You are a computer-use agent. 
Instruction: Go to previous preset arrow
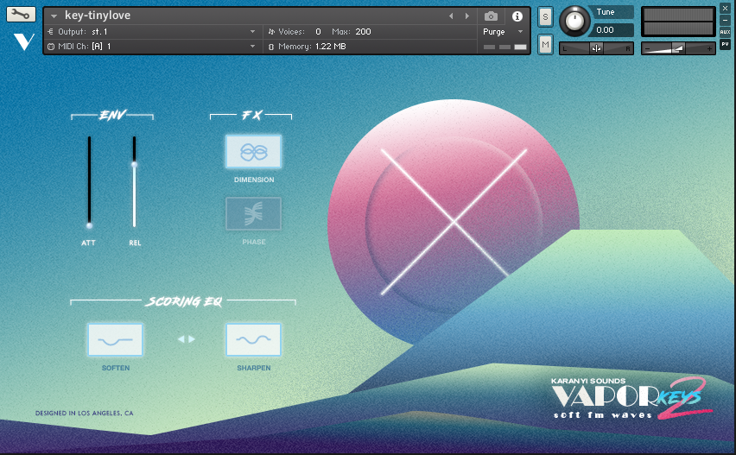(x=451, y=16)
